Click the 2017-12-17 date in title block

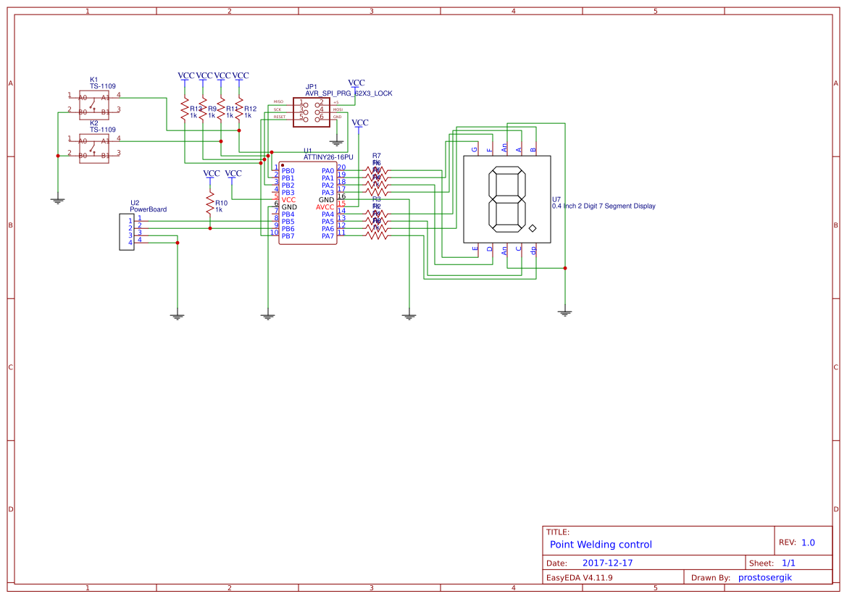pos(609,562)
